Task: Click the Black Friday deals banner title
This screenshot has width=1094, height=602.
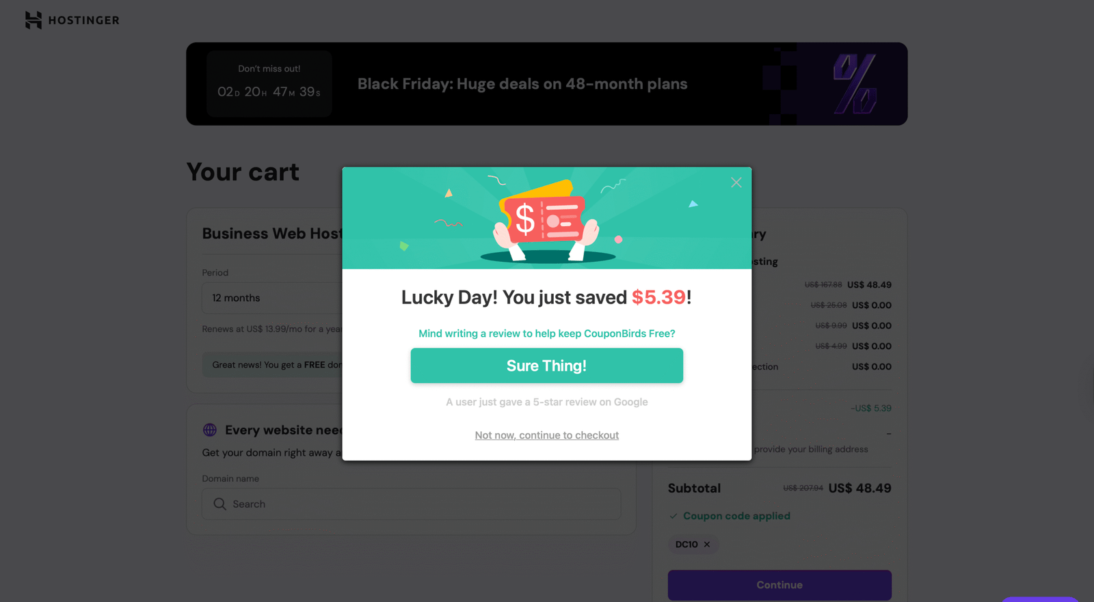Action: click(x=522, y=84)
